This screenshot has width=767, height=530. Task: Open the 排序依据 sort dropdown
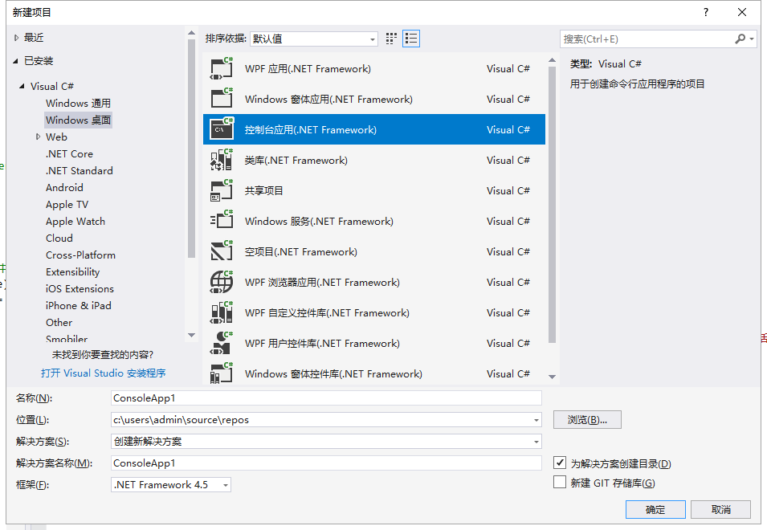(x=313, y=39)
